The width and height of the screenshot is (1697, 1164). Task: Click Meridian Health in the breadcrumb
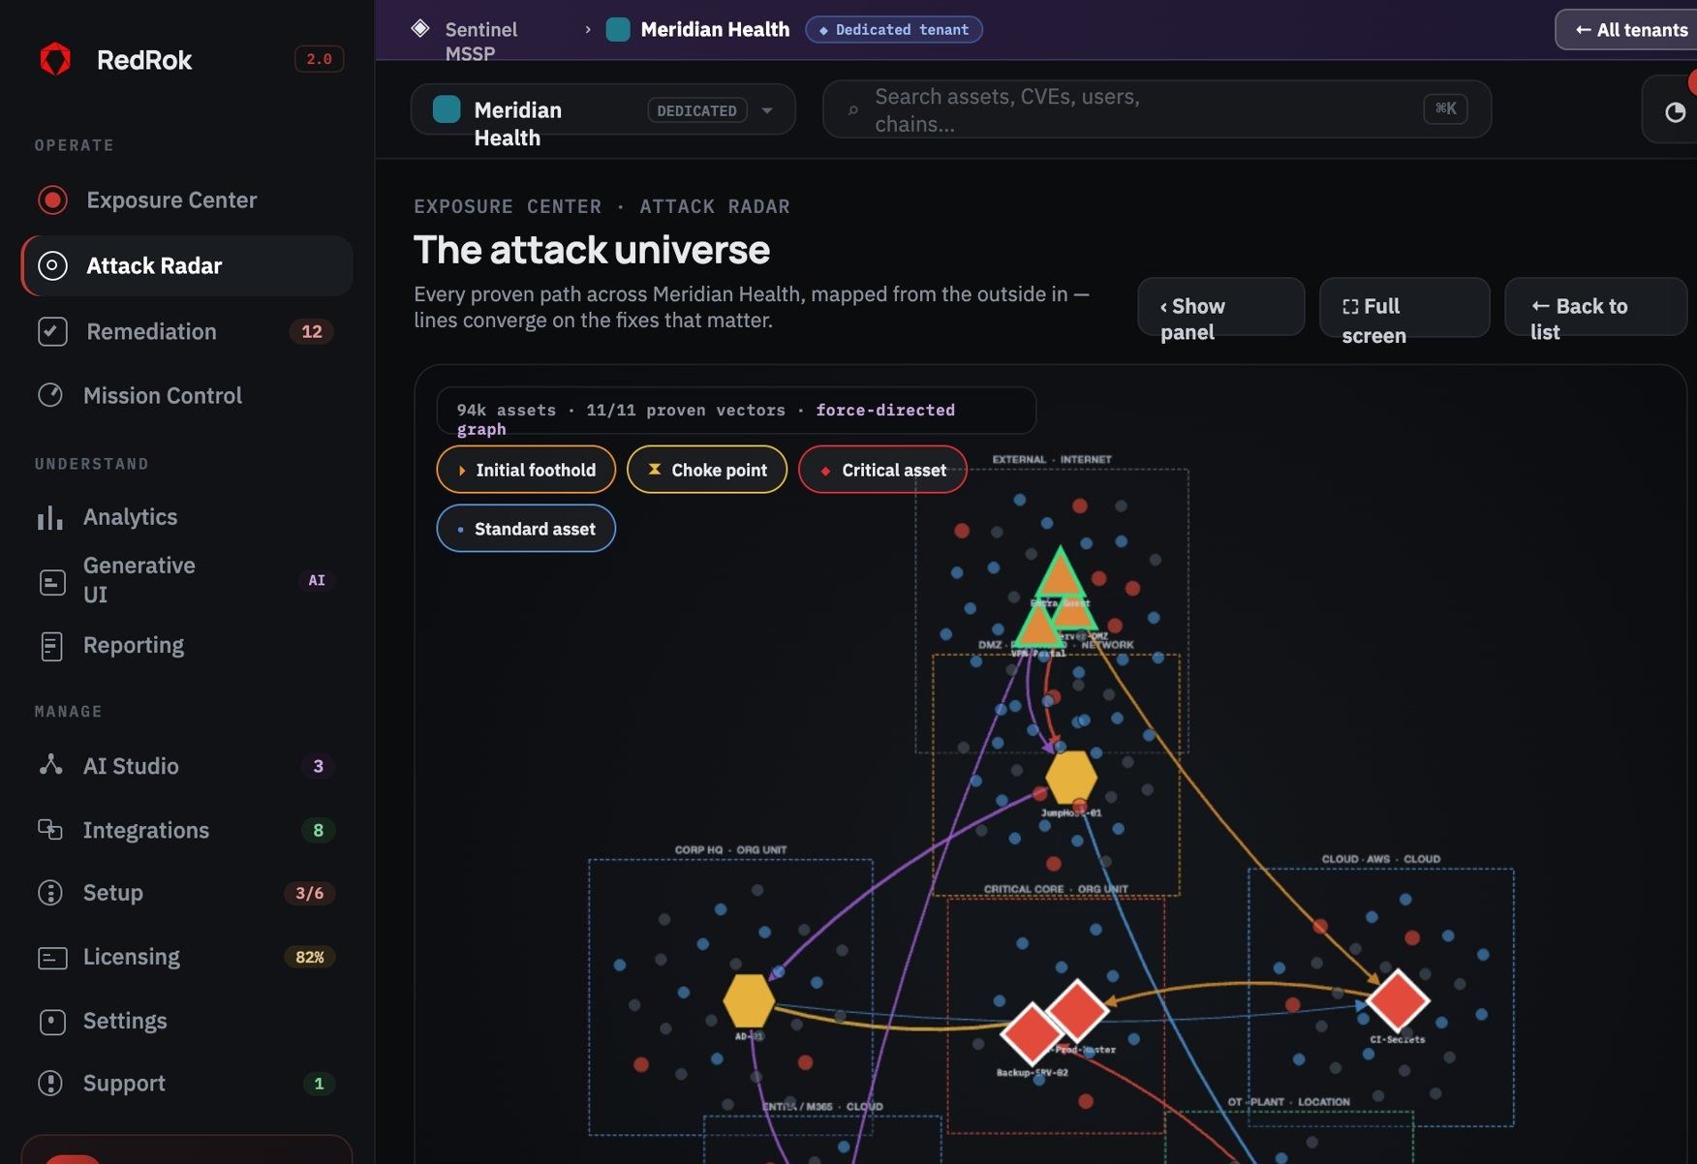click(715, 30)
